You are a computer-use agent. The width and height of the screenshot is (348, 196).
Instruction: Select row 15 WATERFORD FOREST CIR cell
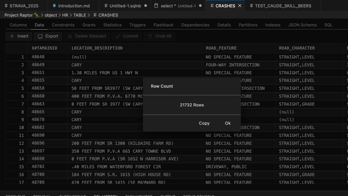pyautogui.click(x=116, y=167)
